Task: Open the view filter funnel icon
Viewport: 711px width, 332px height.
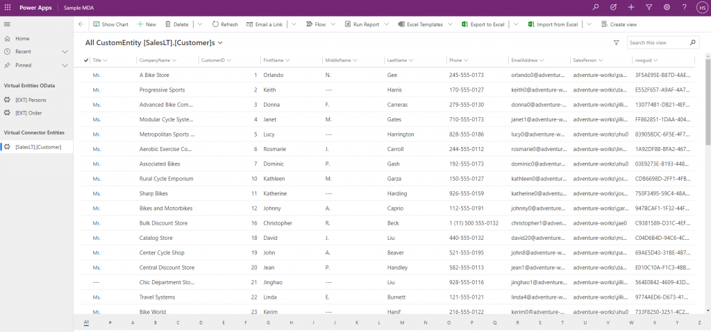Action: 616,42
